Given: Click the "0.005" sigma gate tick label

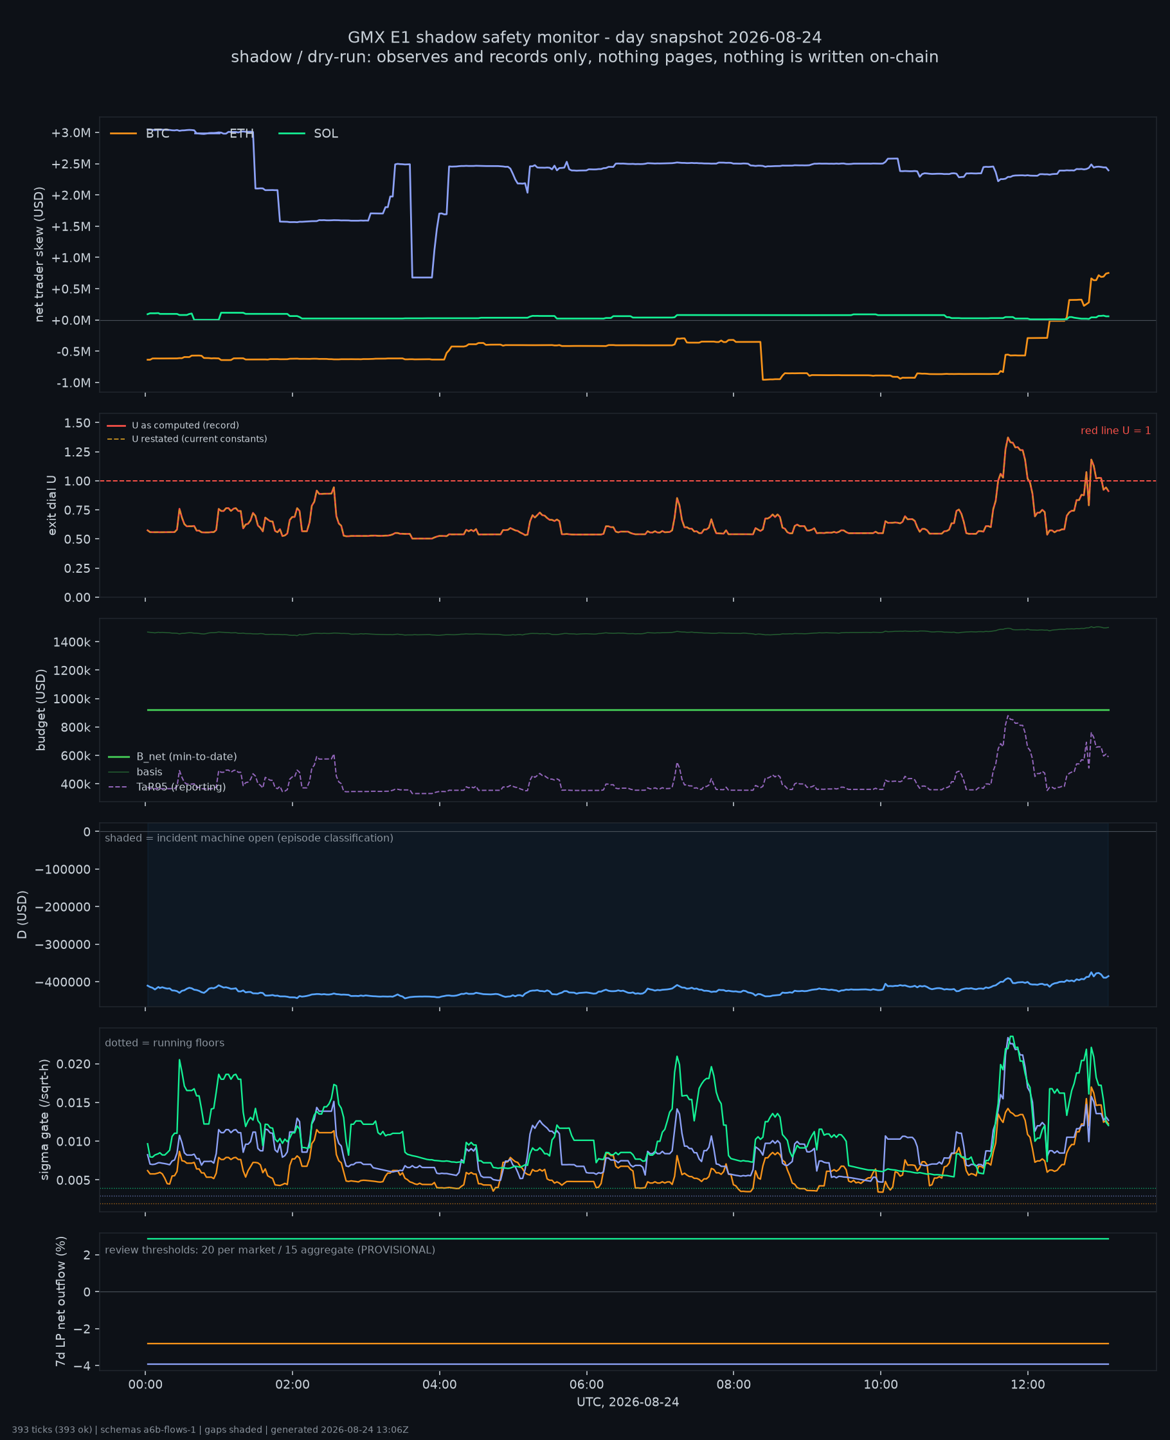Looking at the screenshot, I should (x=74, y=1180).
